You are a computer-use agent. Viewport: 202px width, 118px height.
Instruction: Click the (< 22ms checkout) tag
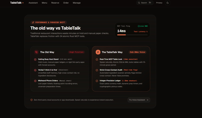(129, 81)
